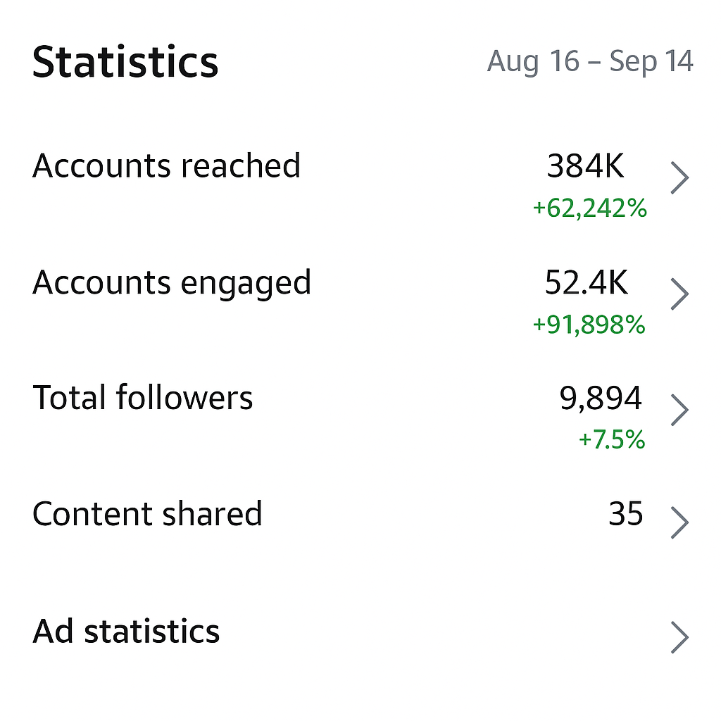The image size is (721, 721).
Task: Select the Accounts reached label
Action: (x=167, y=166)
